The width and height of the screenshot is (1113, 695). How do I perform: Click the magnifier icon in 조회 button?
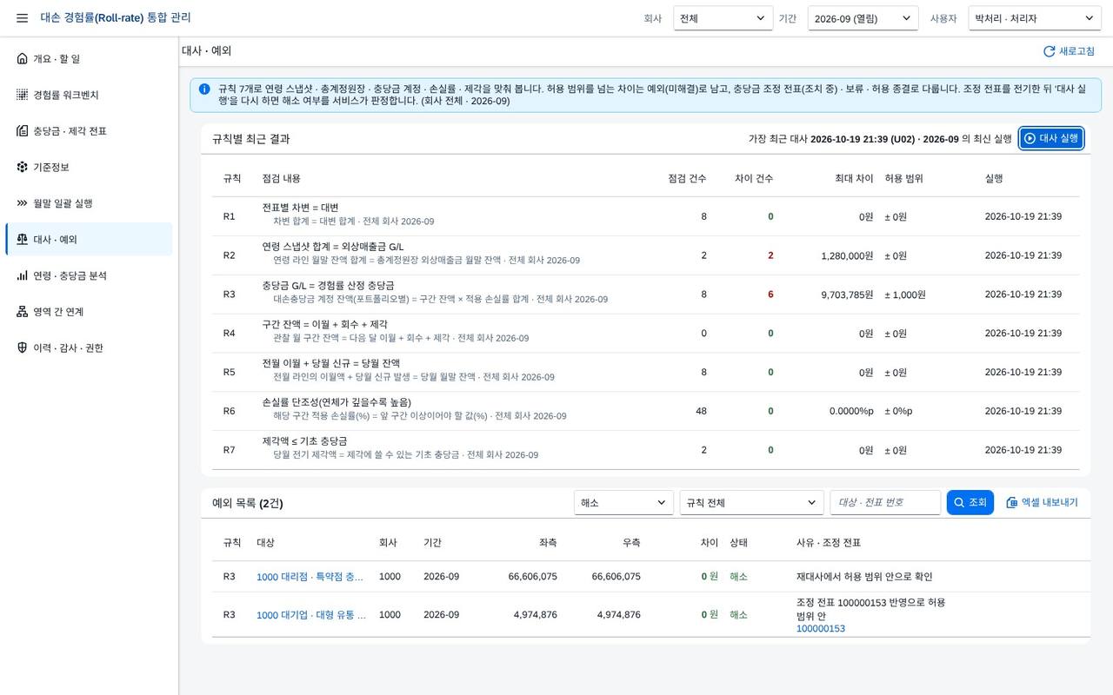point(959,502)
